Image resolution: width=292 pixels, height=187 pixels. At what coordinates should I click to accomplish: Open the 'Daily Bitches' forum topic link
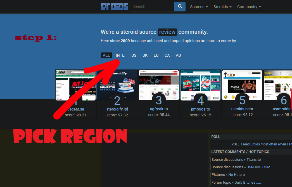point(248,182)
